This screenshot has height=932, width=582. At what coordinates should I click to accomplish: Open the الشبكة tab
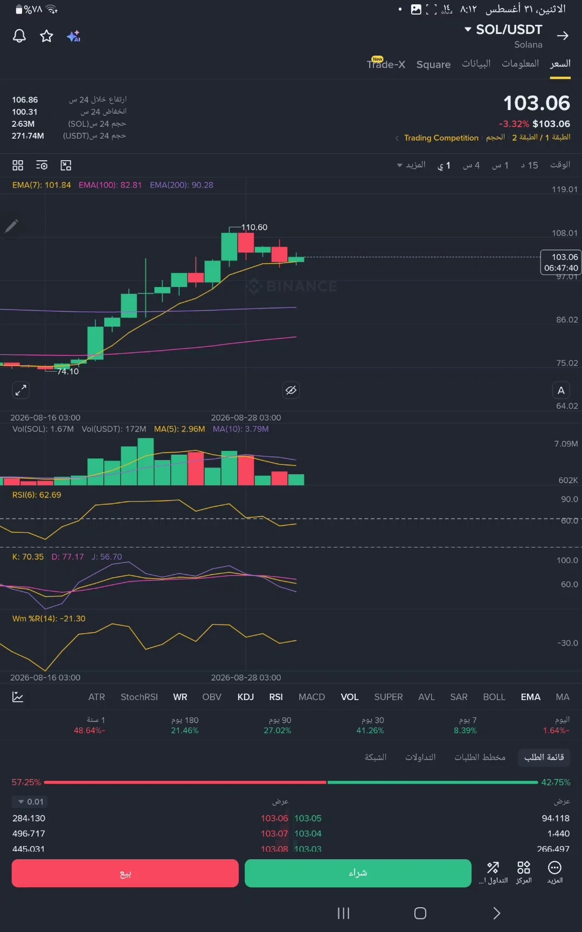click(376, 757)
